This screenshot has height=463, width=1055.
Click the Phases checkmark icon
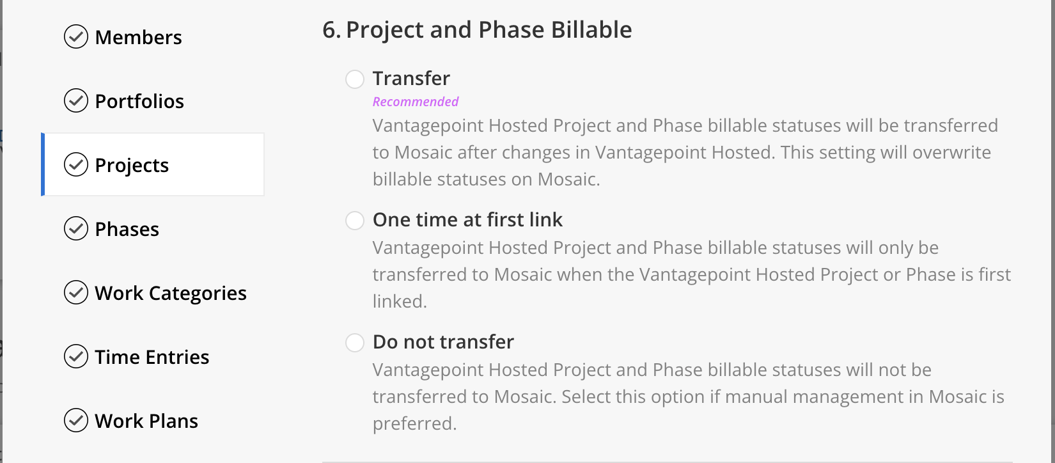click(76, 228)
